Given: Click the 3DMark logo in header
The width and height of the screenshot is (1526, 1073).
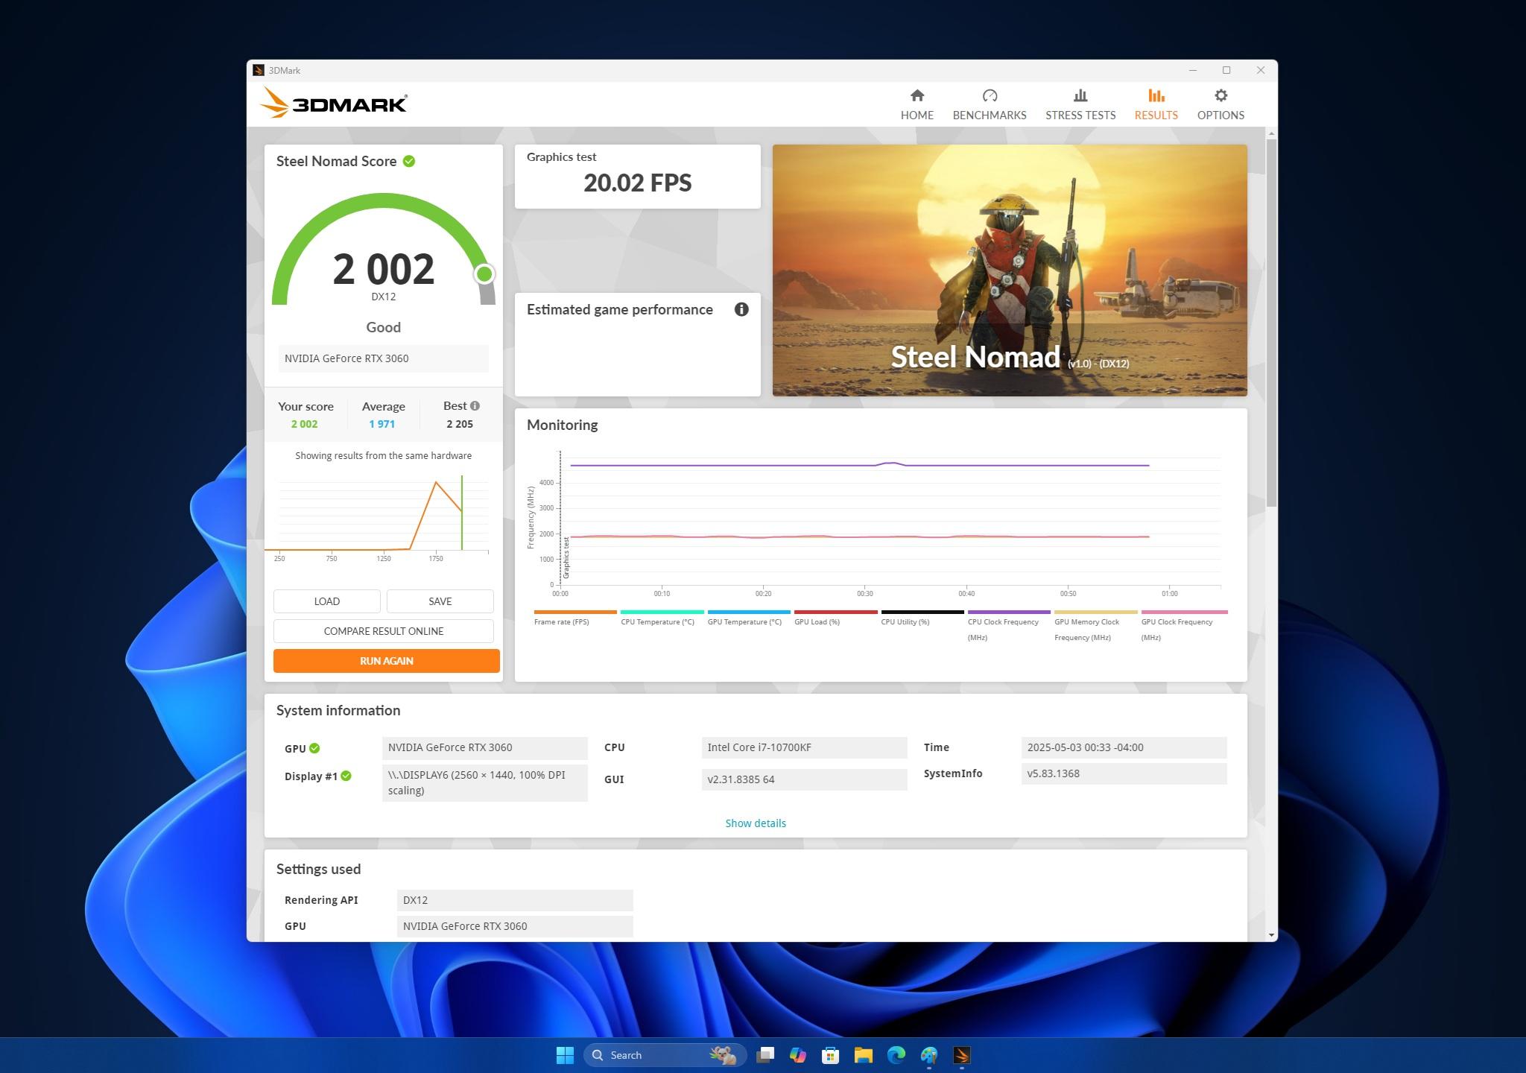Looking at the screenshot, I should click(334, 103).
